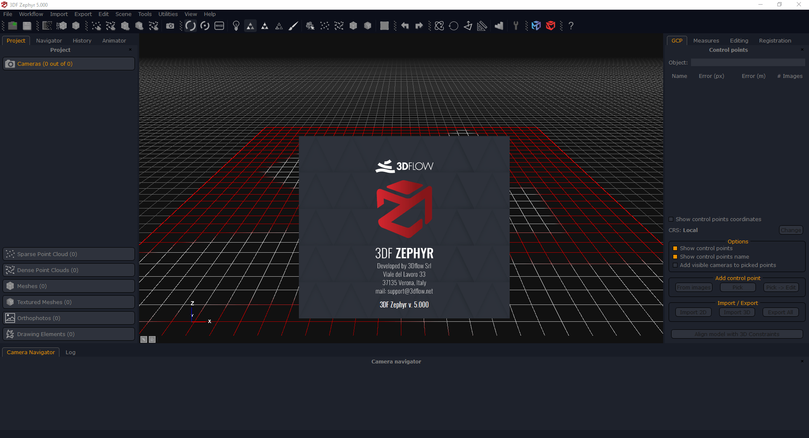The image size is (809, 438).
Task: Click the camera selection cursor icon
Action: 310,26
